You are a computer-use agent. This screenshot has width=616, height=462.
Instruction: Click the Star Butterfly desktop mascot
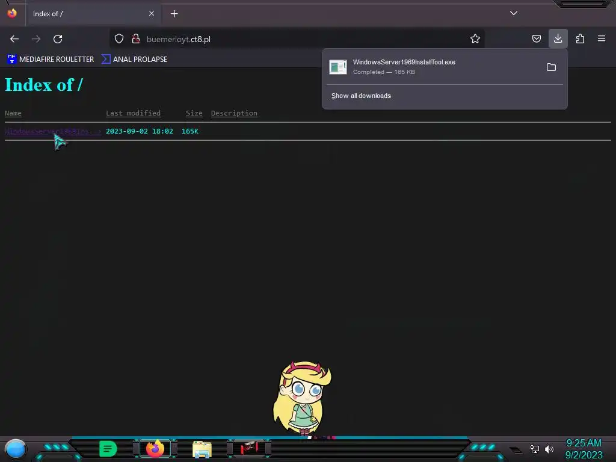click(302, 398)
